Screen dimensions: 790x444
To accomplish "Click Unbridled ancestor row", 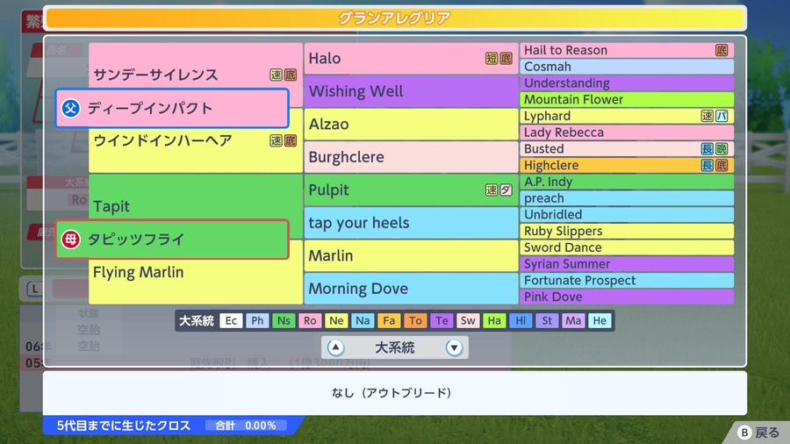I will (x=627, y=214).
